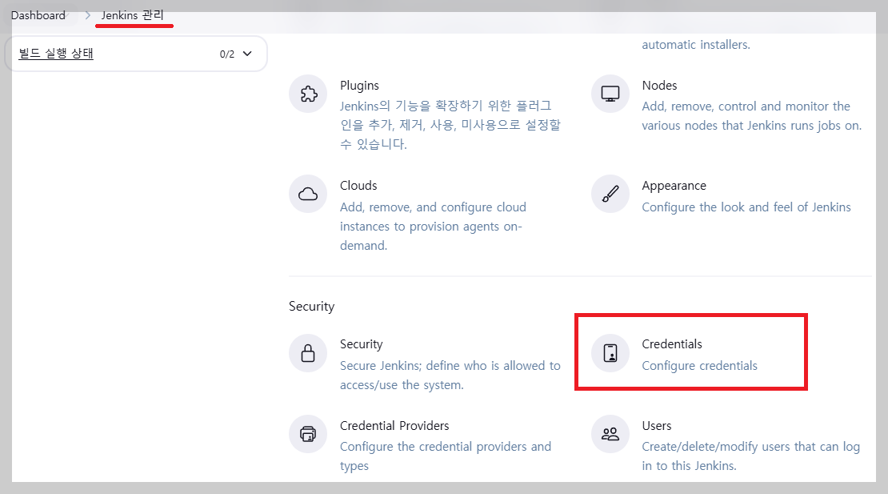Open the Jenkins 관리 breadcrumb
The height and width of the screenshot is (494, 888).
pos(133,15)
